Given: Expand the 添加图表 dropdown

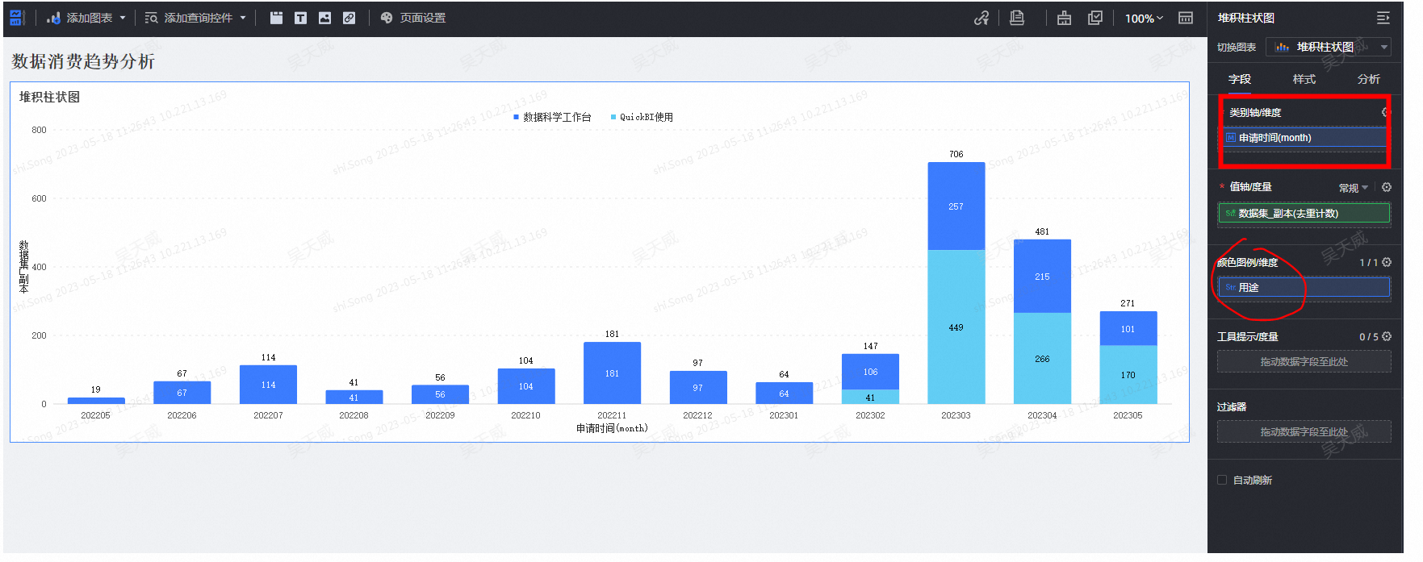Looking at the screenshot, I should [87, 18].
